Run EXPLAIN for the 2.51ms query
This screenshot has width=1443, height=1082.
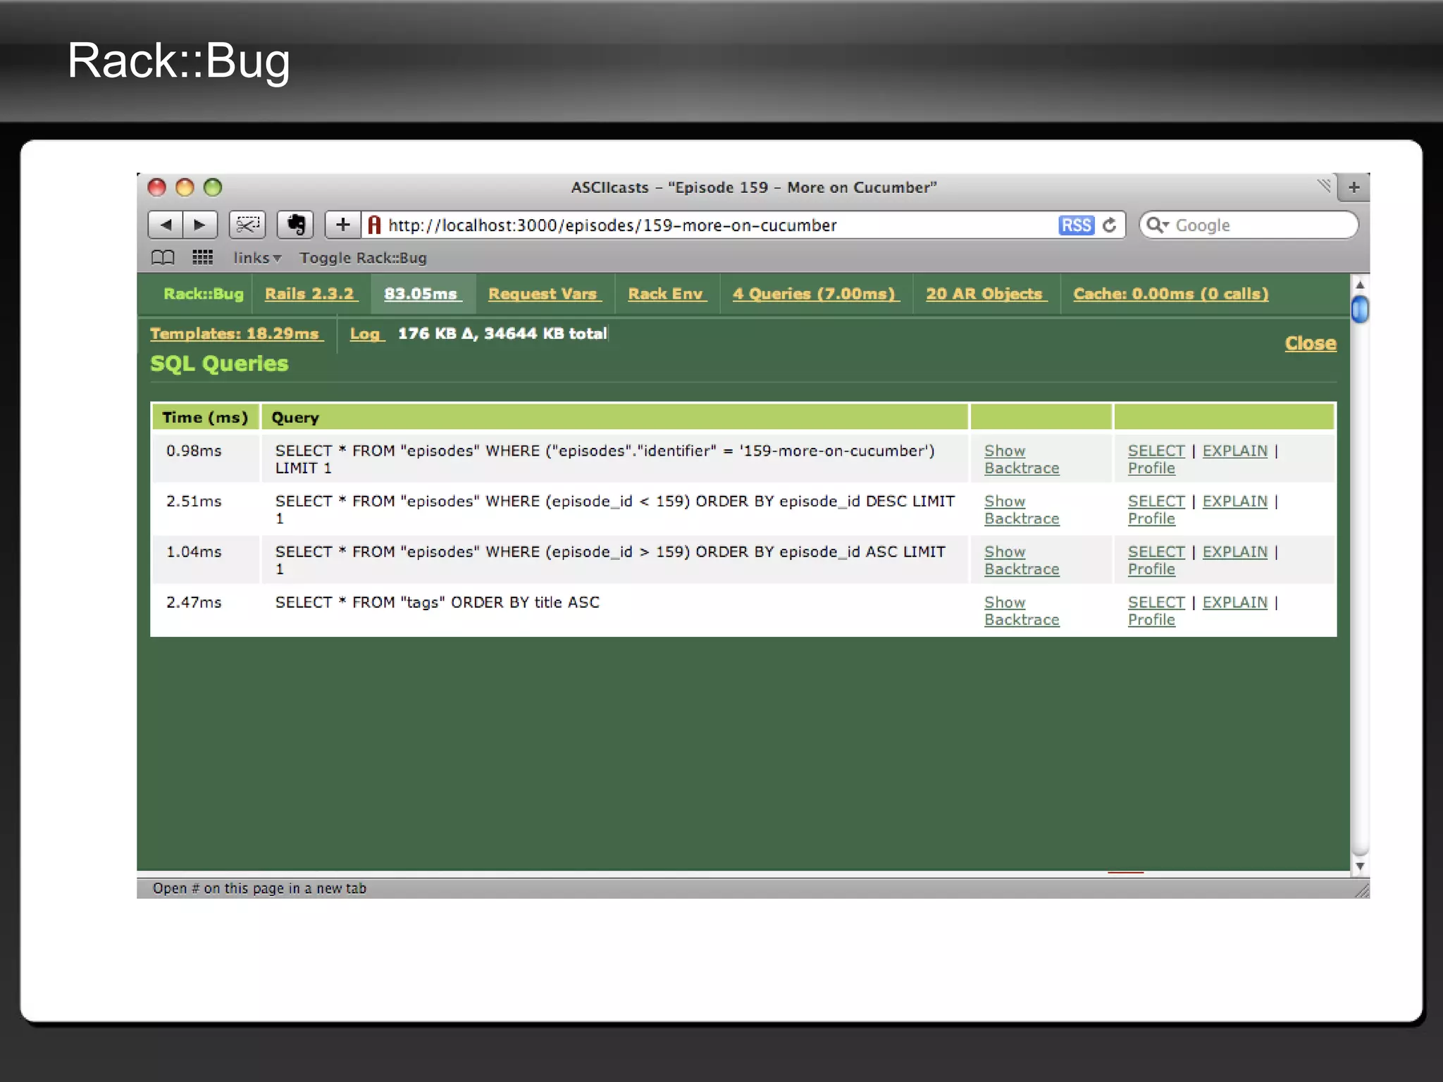[x=1234, y=502]
